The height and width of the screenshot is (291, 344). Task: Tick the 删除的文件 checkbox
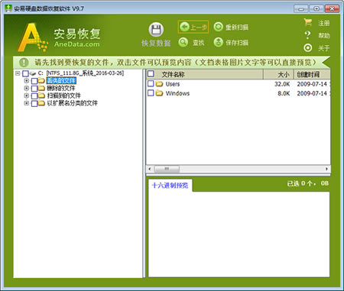pos(34,89)
